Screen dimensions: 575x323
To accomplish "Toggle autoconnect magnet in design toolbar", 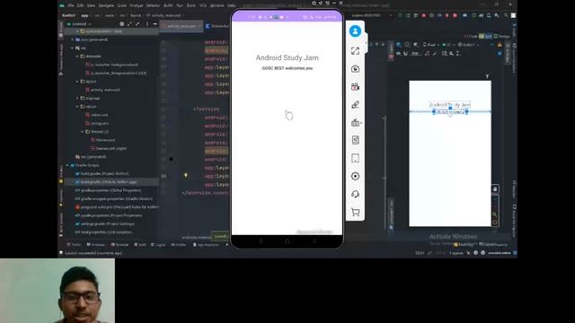I will 405,54.
